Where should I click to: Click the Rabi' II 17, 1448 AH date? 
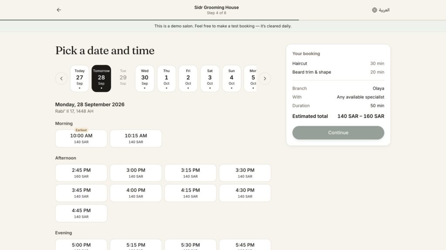pyautogui.click(x=74, y=111)
